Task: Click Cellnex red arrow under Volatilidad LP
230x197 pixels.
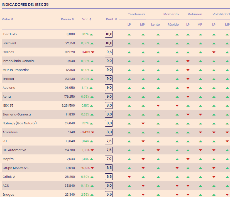Action: click(214, 52)
